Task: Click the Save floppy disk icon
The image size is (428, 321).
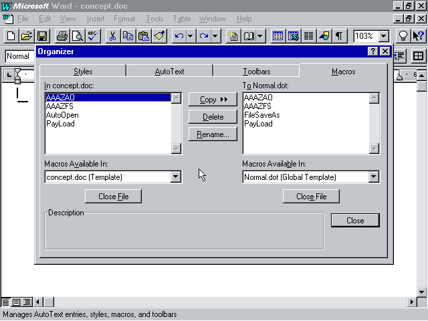Action: coord(42,35)
